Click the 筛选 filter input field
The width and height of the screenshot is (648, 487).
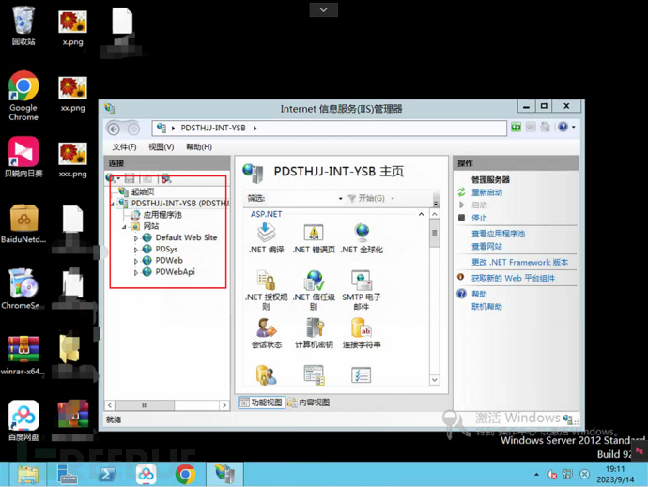pyautogui.click(x=301, y=199)
